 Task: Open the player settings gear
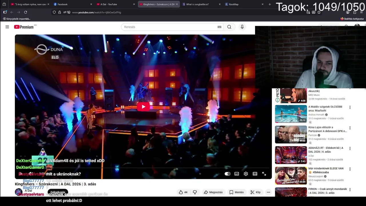246,174
